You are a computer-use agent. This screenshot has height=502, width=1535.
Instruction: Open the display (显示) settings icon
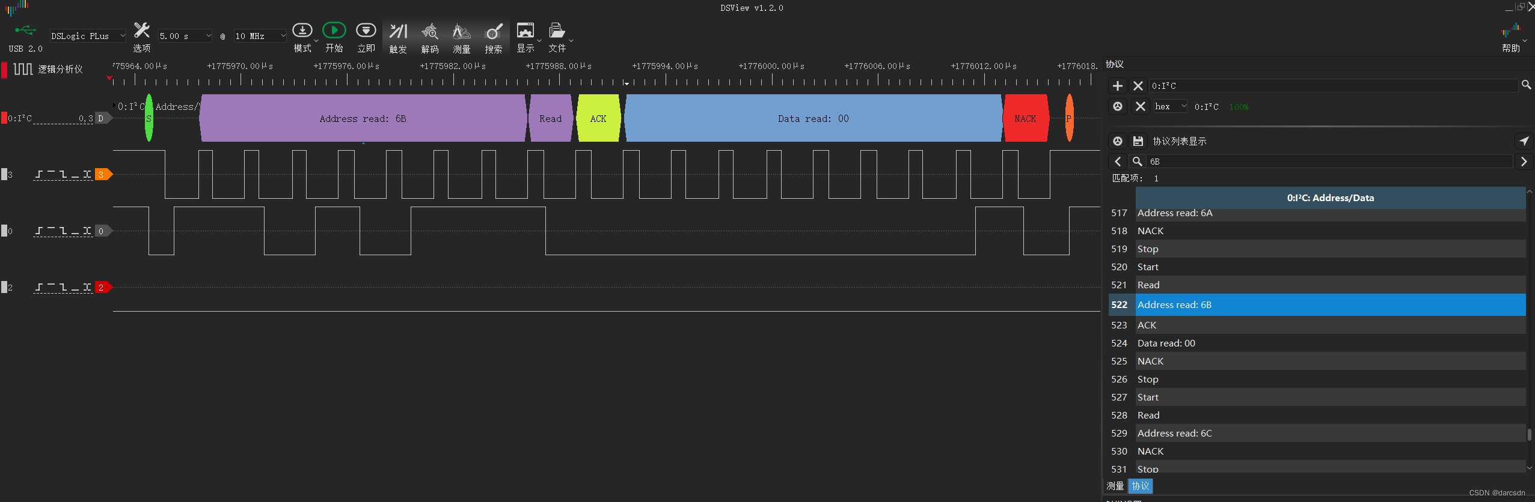pyautogui.click(x=525, y=30)
